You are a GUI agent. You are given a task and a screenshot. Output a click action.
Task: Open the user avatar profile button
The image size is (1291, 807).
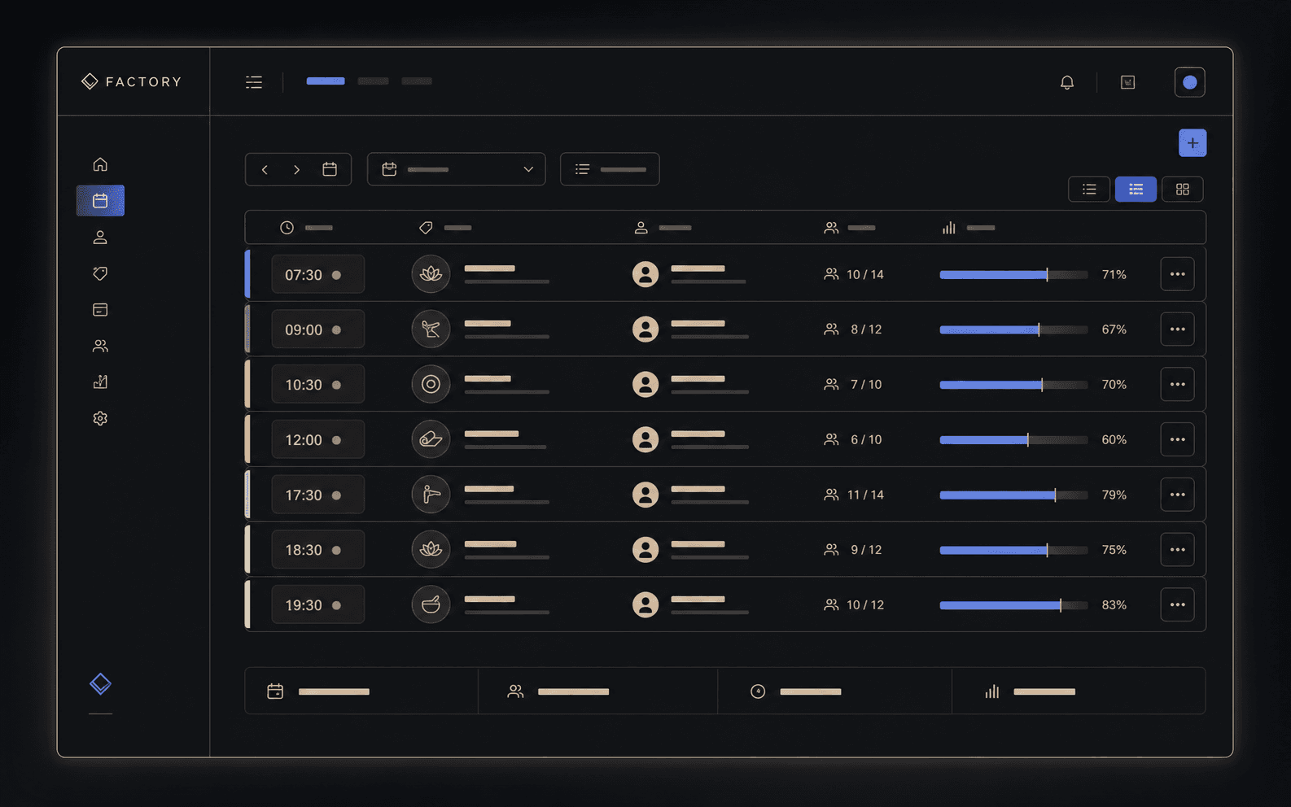(1189, 82)
